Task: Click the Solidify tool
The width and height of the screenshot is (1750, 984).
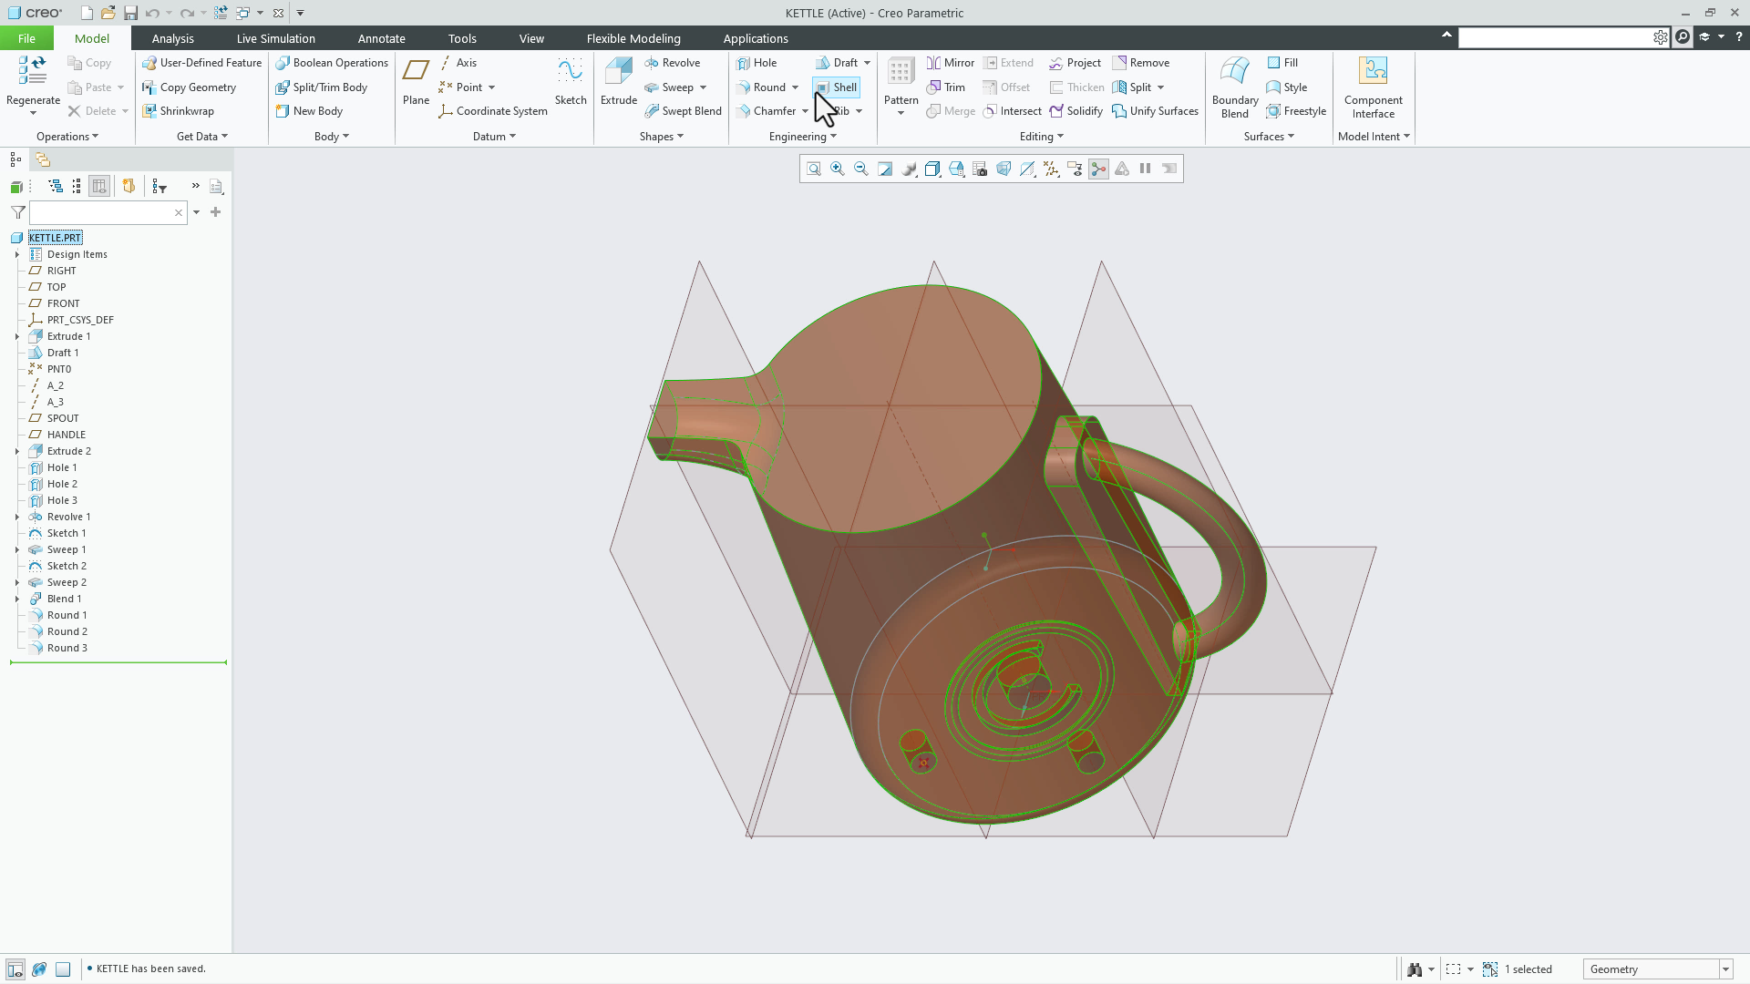Action: (x=1076, y=111)
